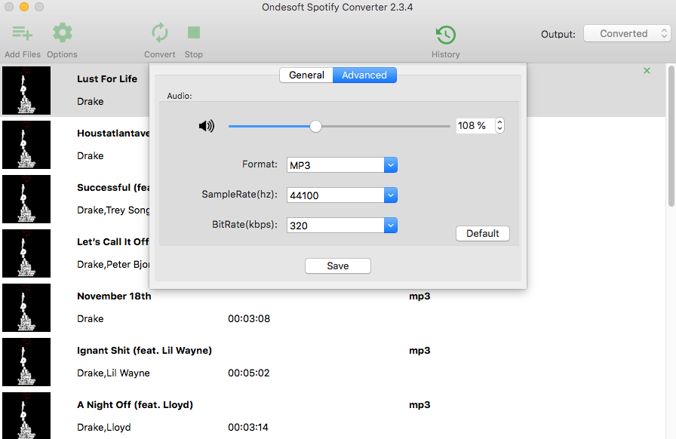Click the Drake,Lloyd artist text
Image resolution: width=676 pixels, height=439 pixels.
coord(104,428)
